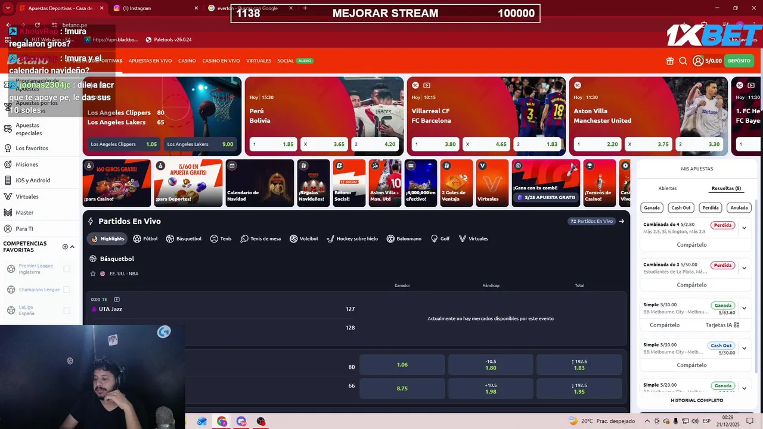Open the ¡60 Giros Gratis! casino promo
The image size is (763, 429).
point(117,183)
